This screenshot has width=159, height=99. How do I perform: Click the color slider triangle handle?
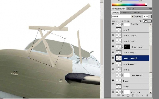[x=121, y=1]
